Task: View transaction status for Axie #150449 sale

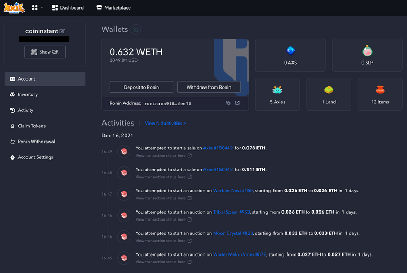Action: (164, 156)
